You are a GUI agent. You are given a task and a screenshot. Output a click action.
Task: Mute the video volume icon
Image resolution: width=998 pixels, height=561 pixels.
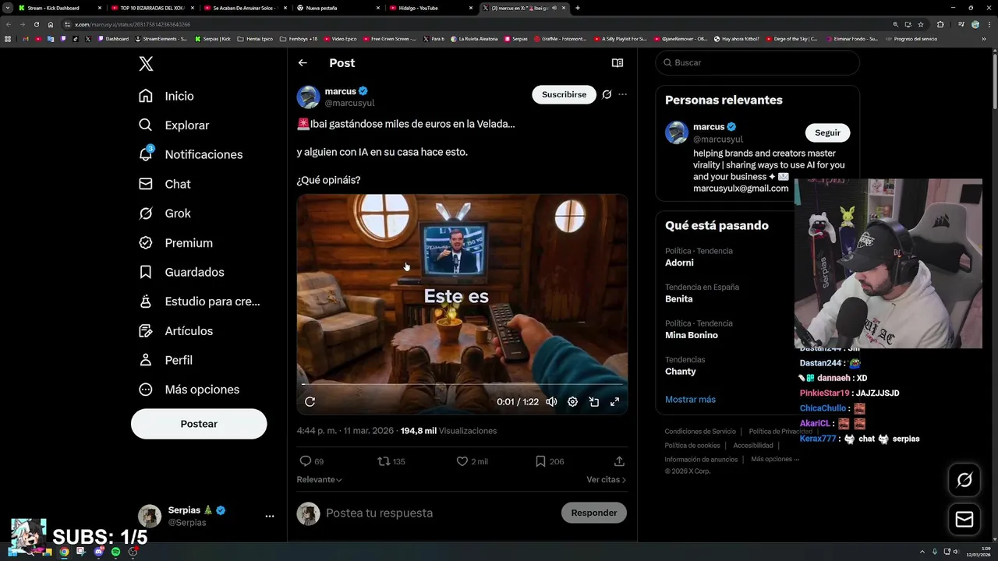click(551, 402)
